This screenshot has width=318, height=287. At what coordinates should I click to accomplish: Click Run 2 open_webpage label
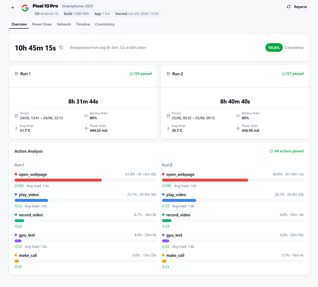180,175
